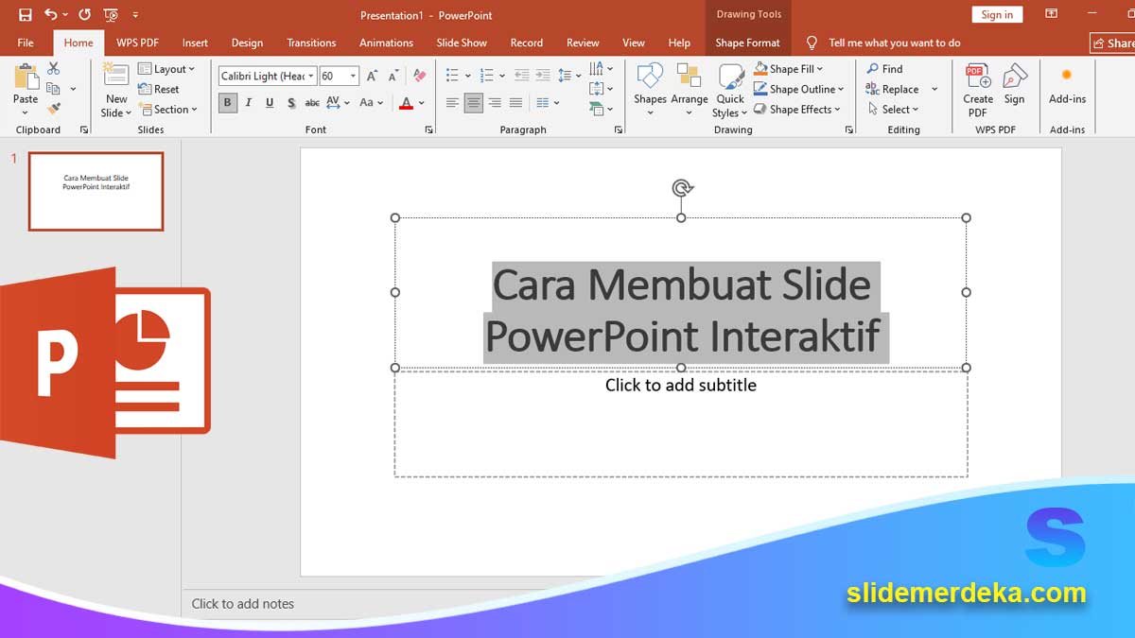
Task: Open the Shape Outline dropdown
Action: (x=799, y=89)
